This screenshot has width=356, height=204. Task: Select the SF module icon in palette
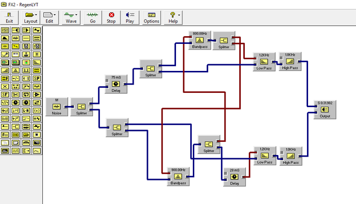coord(5,94)
